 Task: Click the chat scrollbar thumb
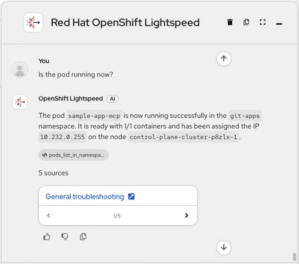pyautogui.click(x=295, y=257)
